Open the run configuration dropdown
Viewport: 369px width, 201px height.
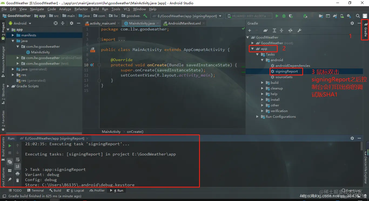point(187,16)
